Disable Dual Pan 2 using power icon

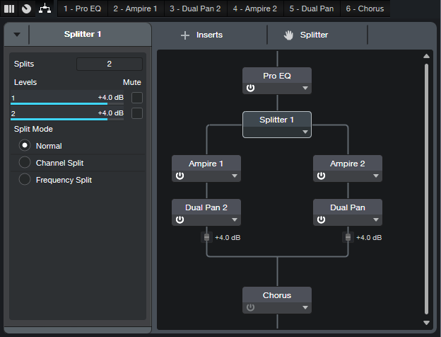coord(180,219)
